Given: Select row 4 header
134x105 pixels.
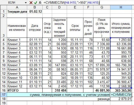Looking at the screenshot, I should pos(4,40).
